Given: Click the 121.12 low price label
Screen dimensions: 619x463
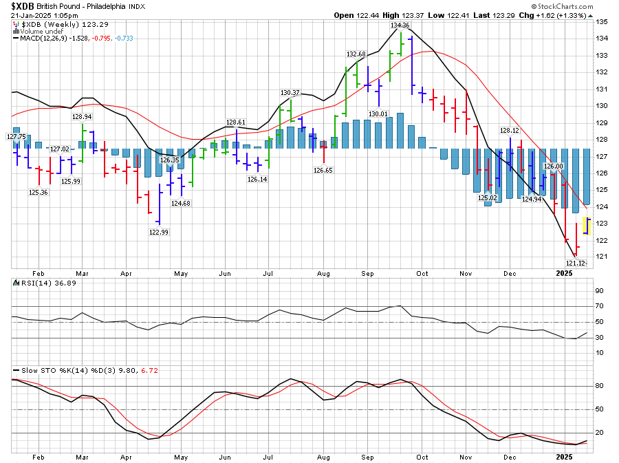Looking at the screenshot, I should (575, 263).
